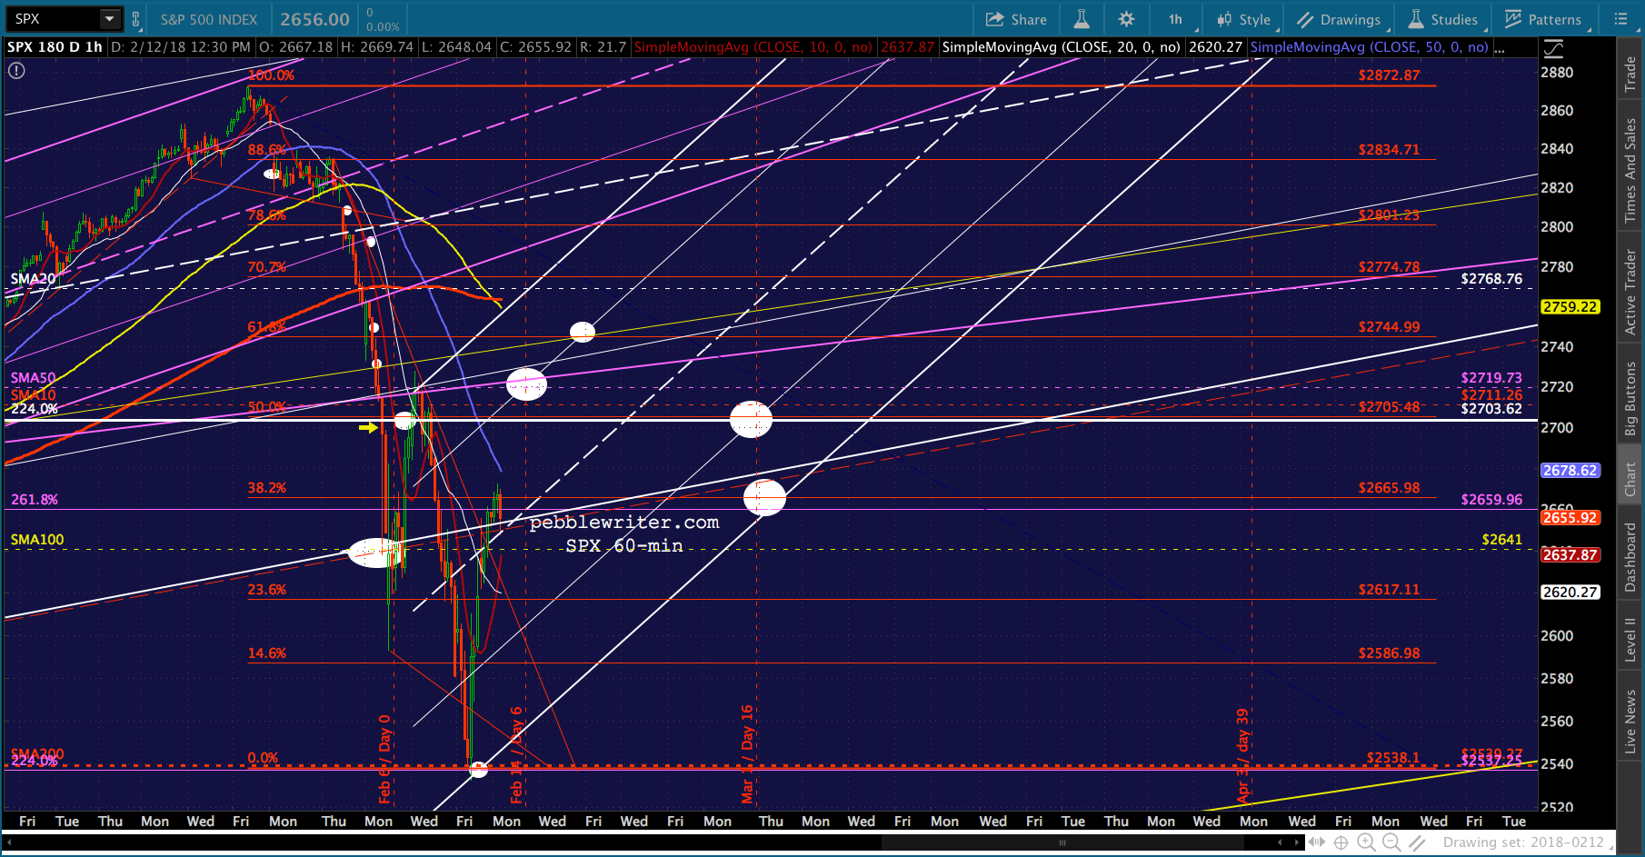The image size is (1645, 857).
Task: Switch to the Active Trader side tab
Action: tap(1630, 293)
